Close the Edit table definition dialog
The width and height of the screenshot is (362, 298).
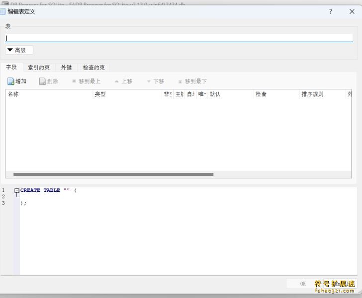(x=352, y=11)
